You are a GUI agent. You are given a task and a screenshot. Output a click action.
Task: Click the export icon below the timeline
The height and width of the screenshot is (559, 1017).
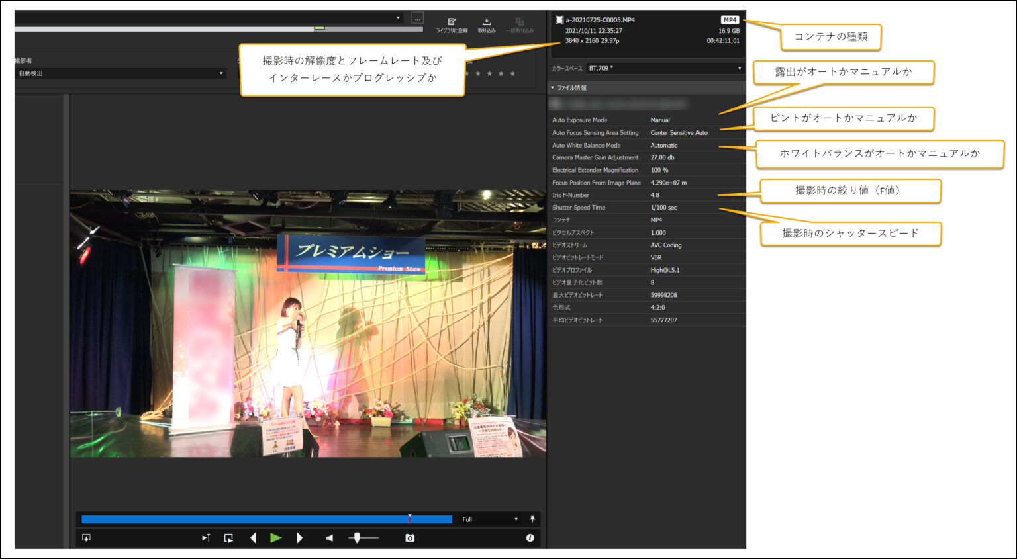click(85, 538)
